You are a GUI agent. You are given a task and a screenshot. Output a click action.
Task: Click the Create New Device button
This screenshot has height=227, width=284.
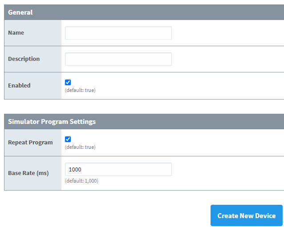246,215
